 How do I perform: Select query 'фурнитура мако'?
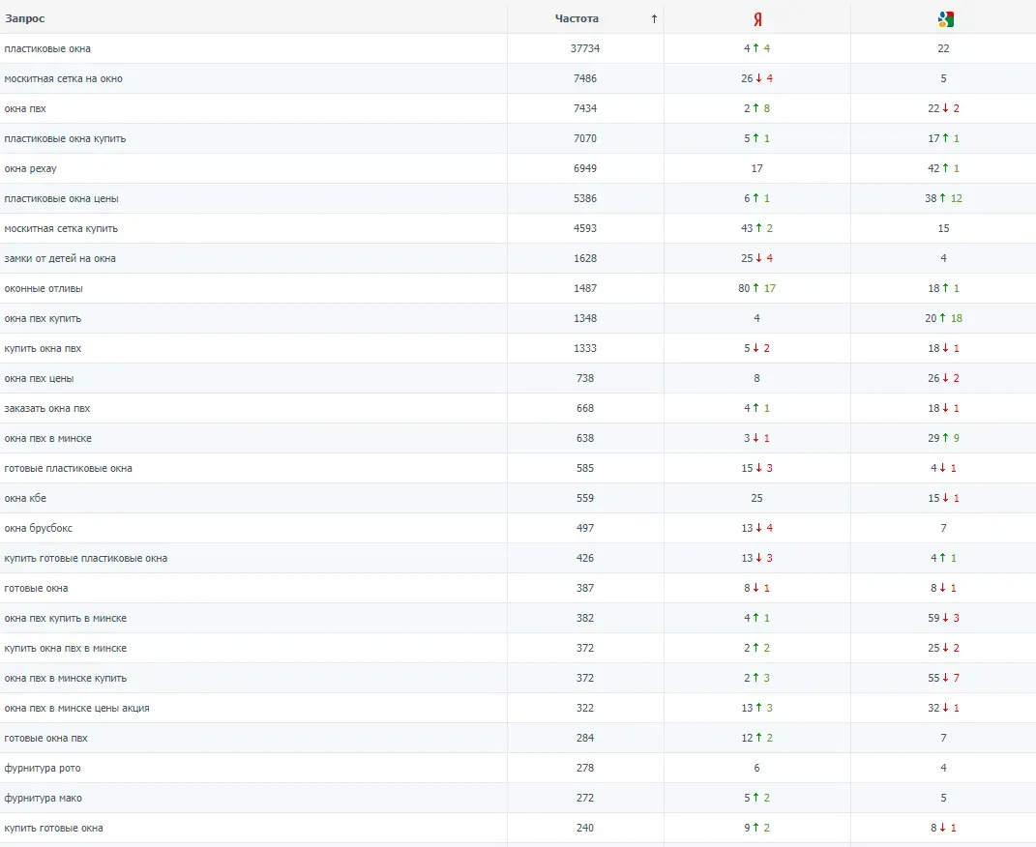(43, 798)
